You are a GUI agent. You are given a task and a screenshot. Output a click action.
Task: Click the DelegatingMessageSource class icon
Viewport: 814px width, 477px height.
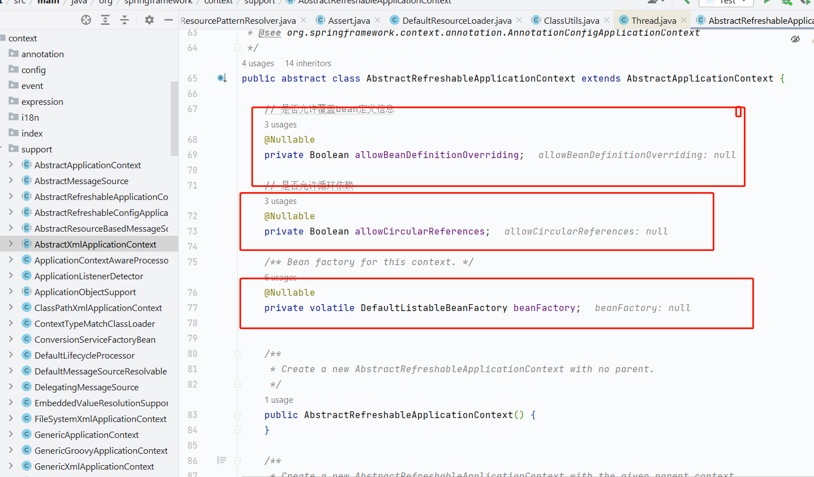[x=26, y=387]
